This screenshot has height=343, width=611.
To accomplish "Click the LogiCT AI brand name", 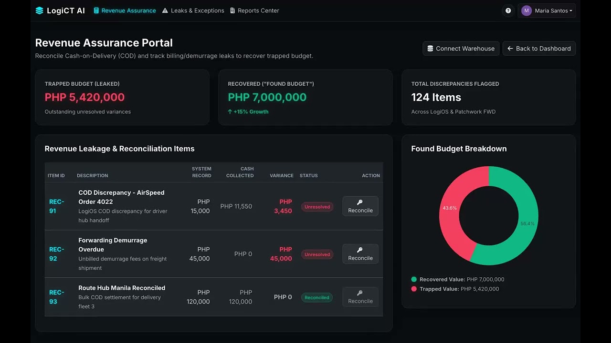I will click(66, 10).
